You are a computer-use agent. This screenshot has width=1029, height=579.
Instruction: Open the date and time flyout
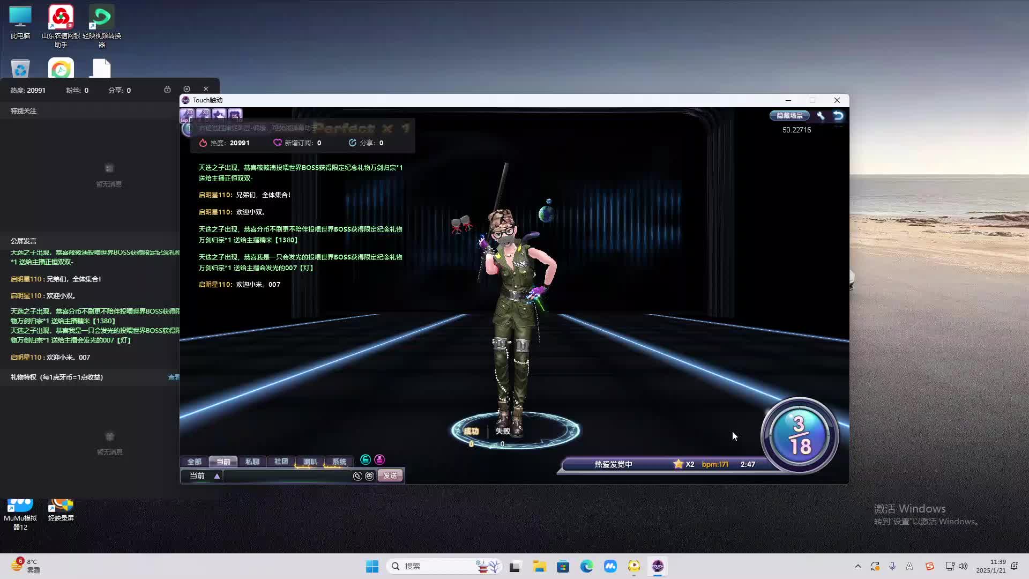click(990, 566)
